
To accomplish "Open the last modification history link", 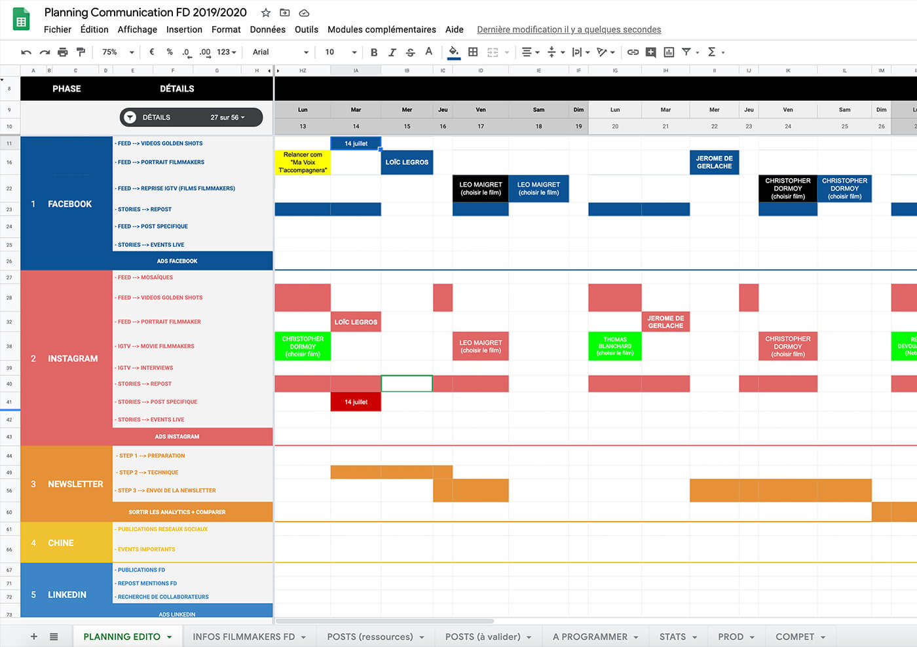I will (x=569, y=29).
